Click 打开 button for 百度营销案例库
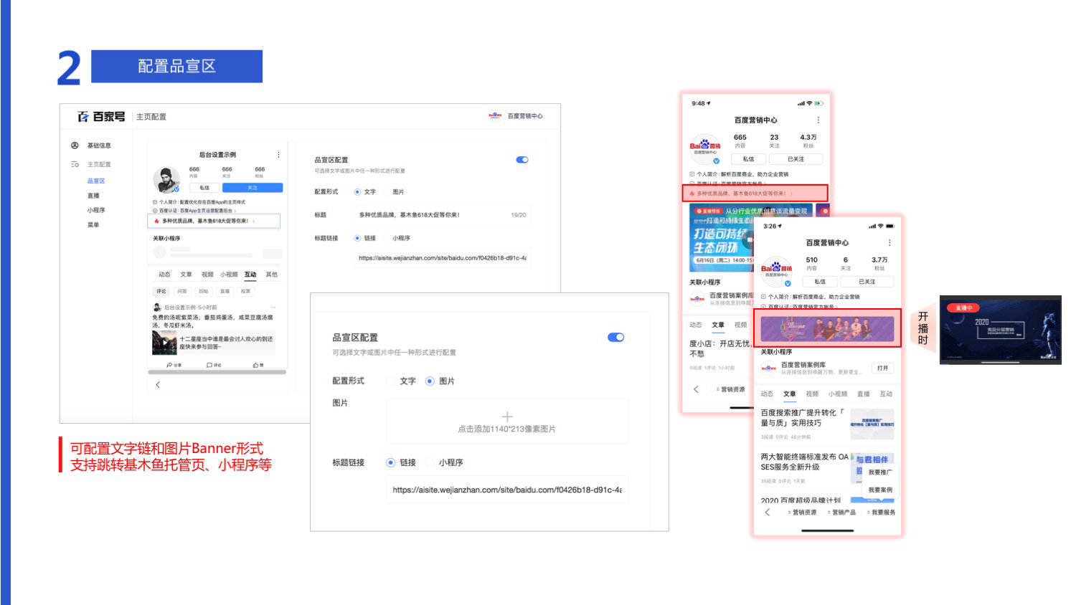The height and width of the screenshot is (605, 1076). (x=882, y=368)
